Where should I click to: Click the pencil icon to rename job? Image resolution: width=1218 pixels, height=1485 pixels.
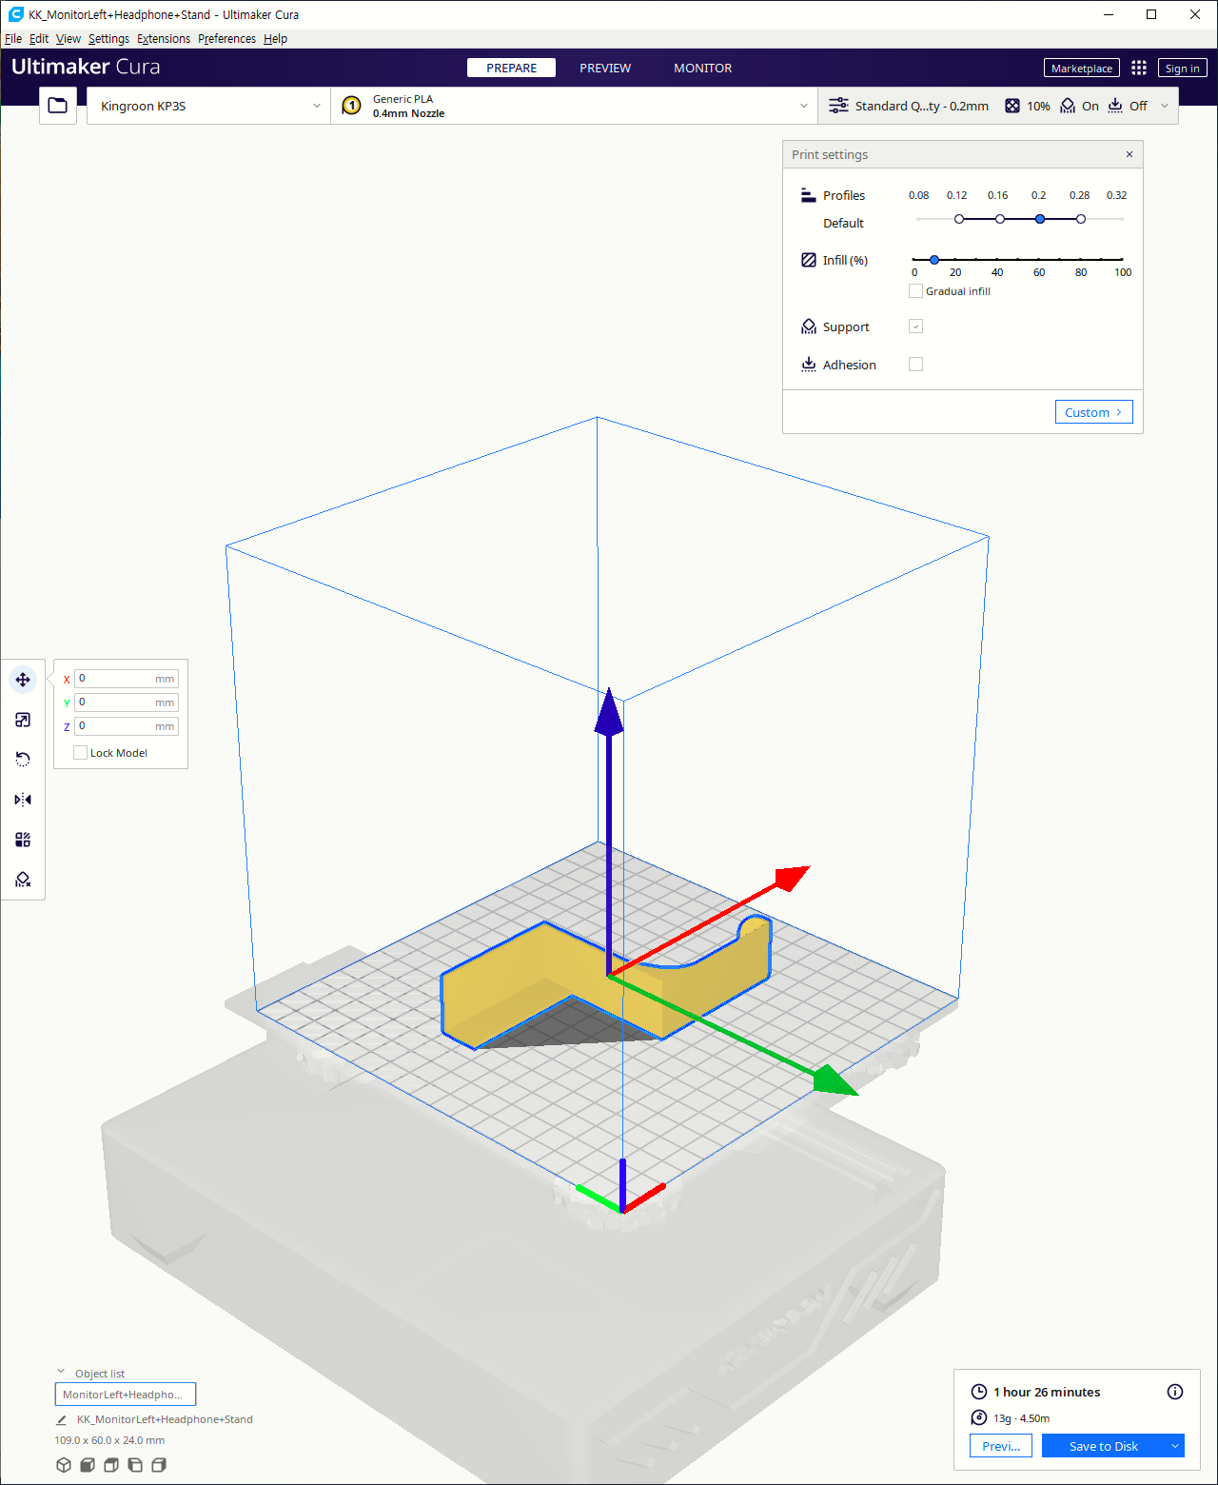(x=62, y=1419)
